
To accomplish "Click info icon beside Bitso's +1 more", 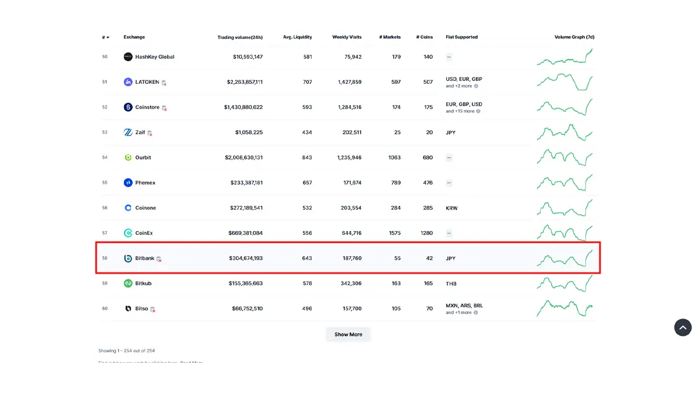I will (476, 313).
